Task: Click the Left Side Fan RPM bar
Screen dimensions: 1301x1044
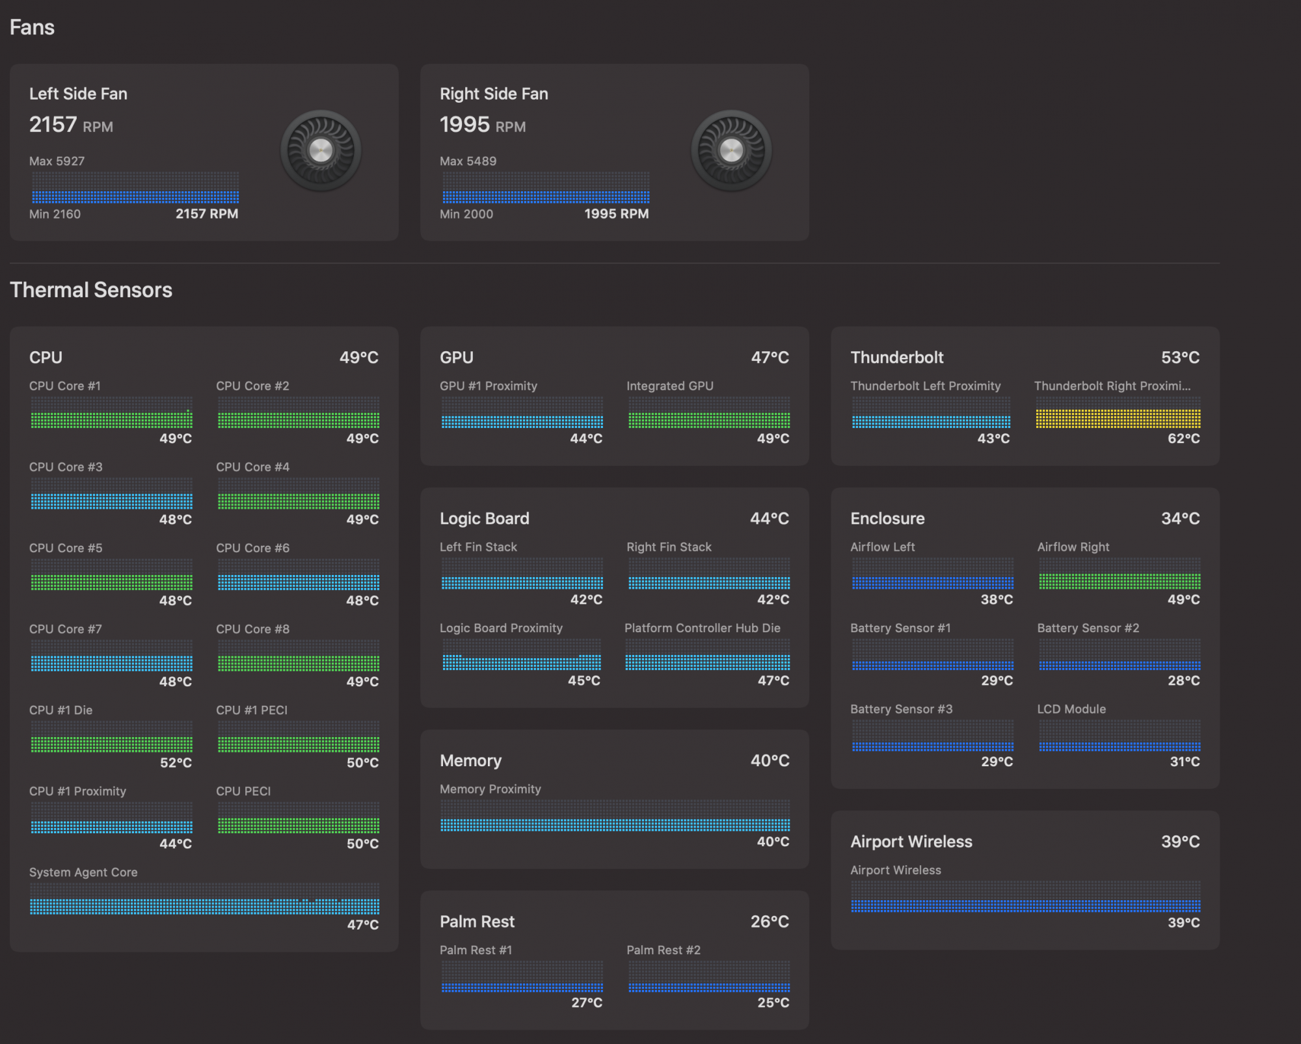Action: tap(135, 188)
